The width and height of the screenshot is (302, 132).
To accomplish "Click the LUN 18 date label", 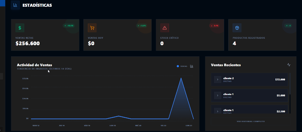I will (x=113, y=126).
